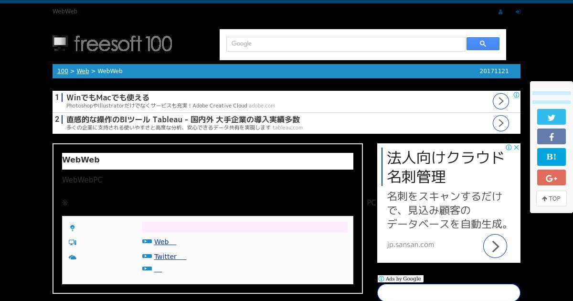Click the desktop computer icon in table

click(72, 242)
